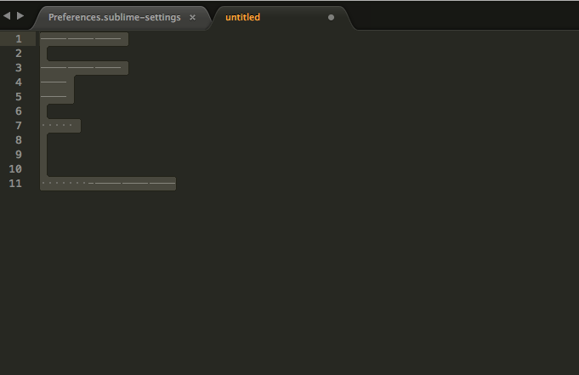
Task: Click line number 8 in gutter
Action: click(19, 140)
